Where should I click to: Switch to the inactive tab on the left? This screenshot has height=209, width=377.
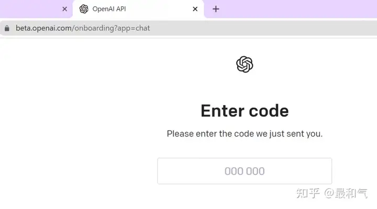click(x=29, y=9)
